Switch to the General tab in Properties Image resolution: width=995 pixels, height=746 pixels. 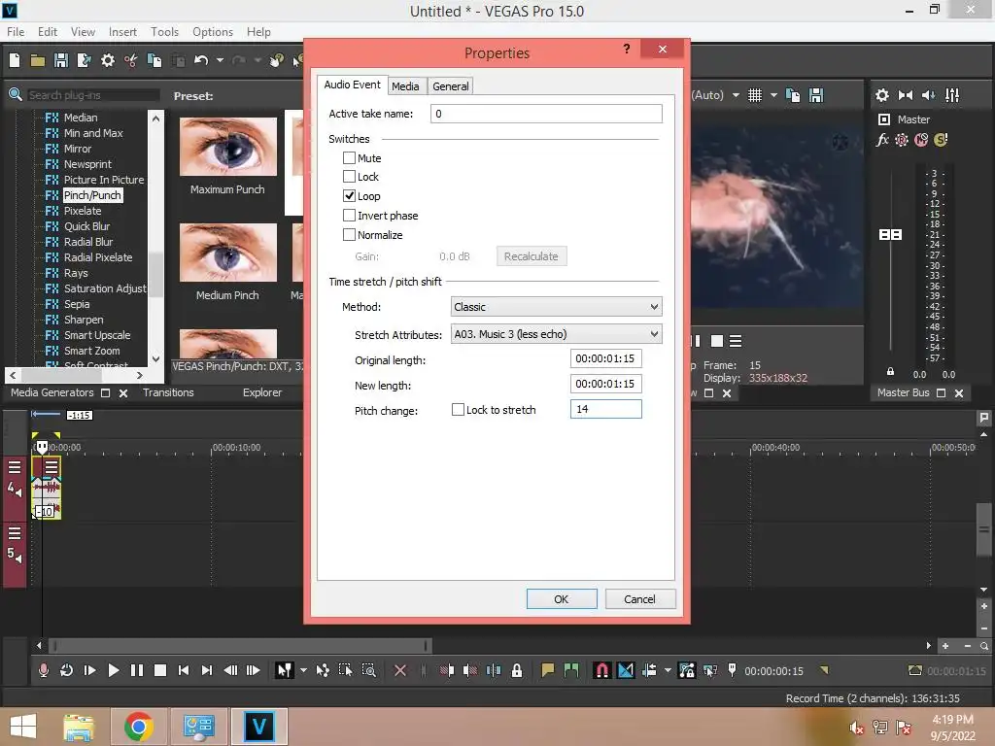pos(451,86)
